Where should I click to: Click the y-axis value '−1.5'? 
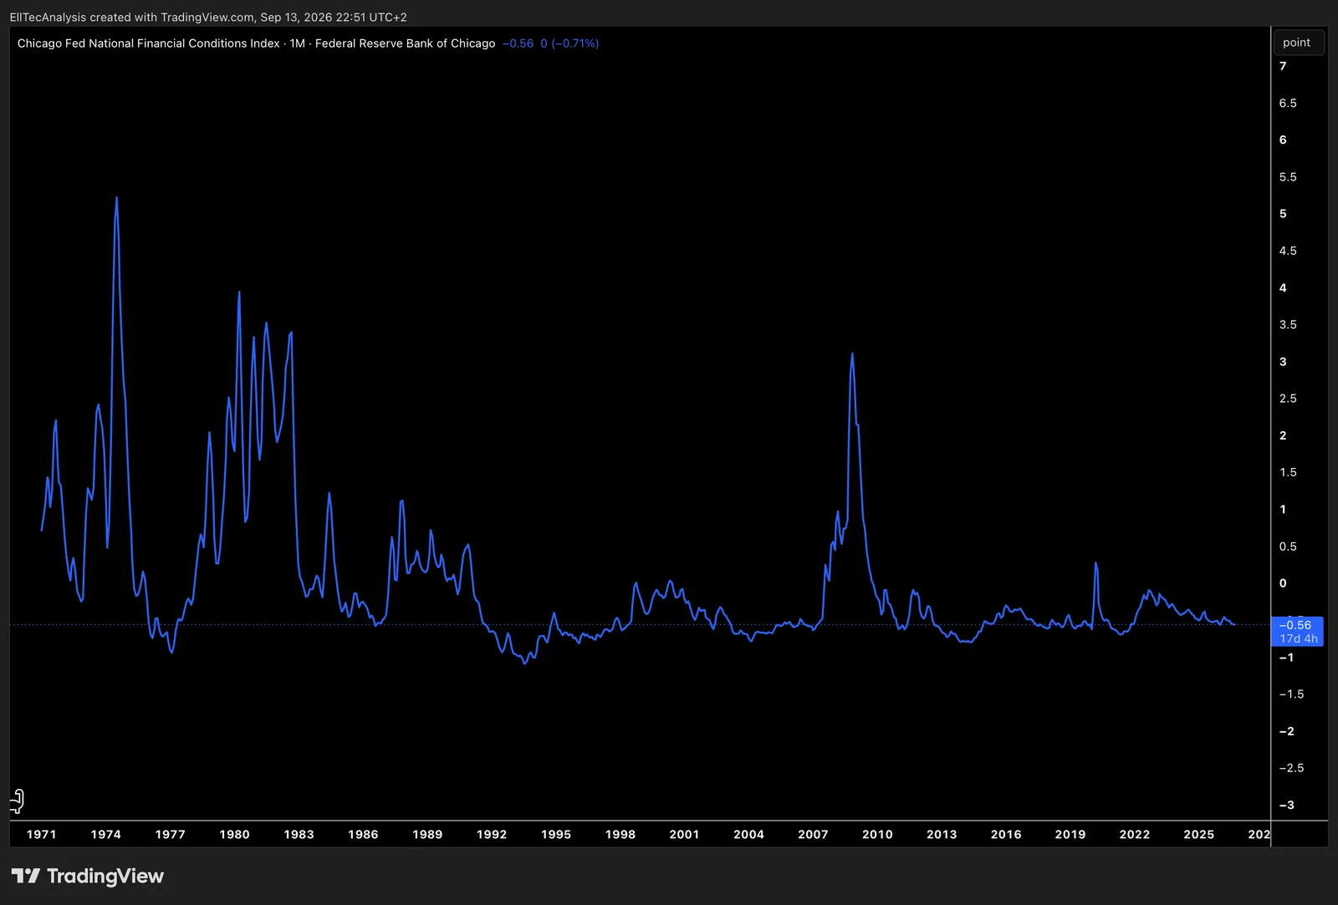click(1291, 694)
